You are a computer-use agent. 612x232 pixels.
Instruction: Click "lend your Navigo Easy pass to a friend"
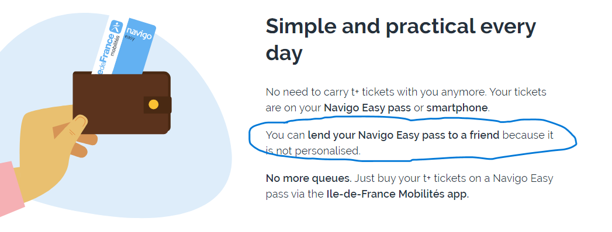tap(403, 135)
